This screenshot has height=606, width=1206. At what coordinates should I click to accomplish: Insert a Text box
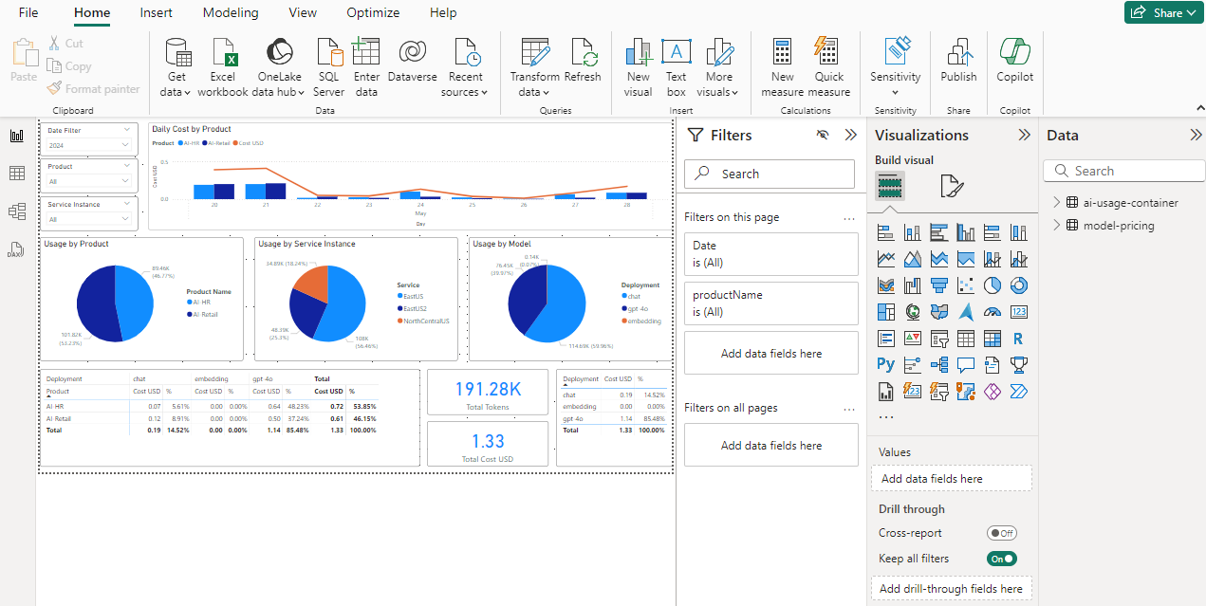click(676, 66)
